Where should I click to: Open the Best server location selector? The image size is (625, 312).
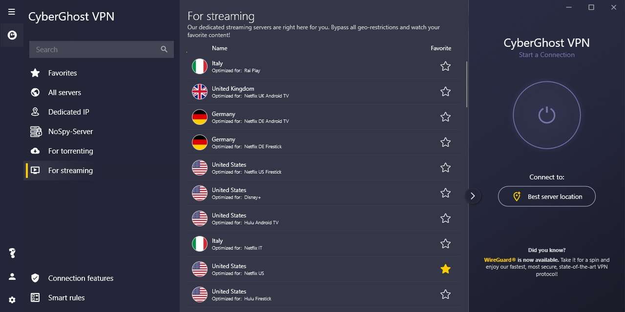point(546,196)
